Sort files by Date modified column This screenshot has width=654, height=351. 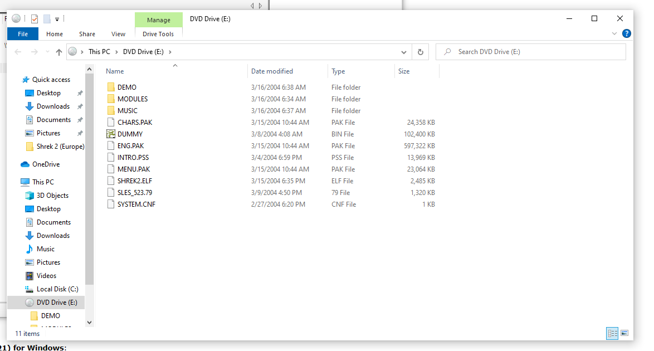click(272, 71)
